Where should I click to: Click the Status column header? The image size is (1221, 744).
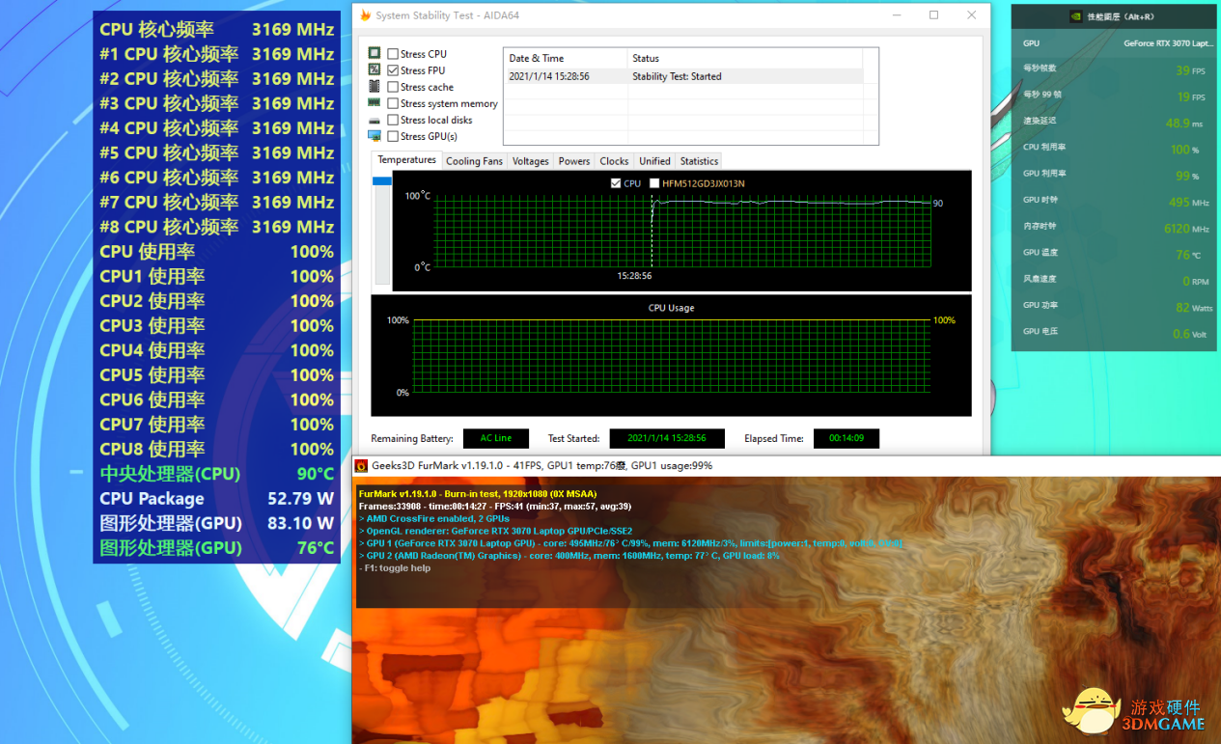pos(745,58)
